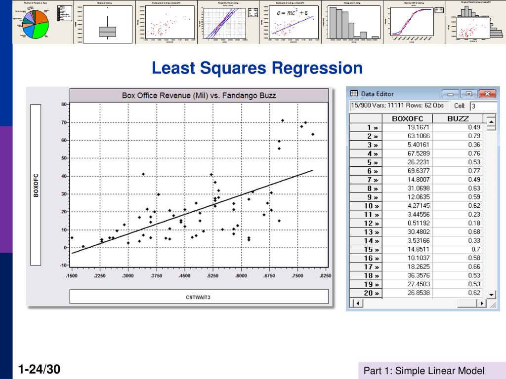Maximize the Data Editor window
Viewport: 506px width, 379px height.
[x=468, y=94]
